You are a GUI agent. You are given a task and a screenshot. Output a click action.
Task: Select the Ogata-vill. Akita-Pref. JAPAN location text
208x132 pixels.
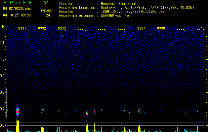coord(147,8)
